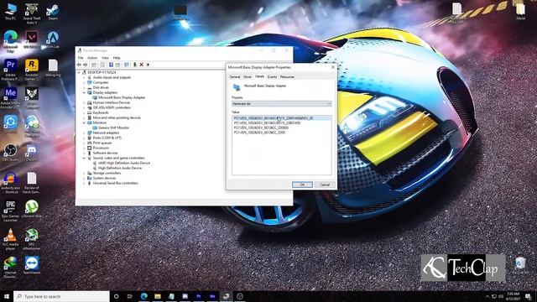Open Internet Download Manager desktop shortcut

pyautogui.click(x=11, y=268)
